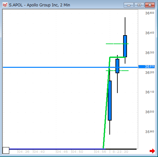The image size is (158, 157).
Task: Click the chart window app icon
Action: point(5,5)
